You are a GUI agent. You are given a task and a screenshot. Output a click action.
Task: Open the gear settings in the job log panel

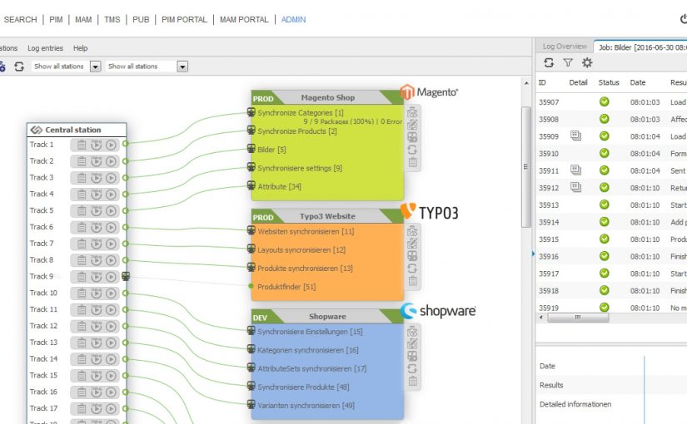pos(587,62)
